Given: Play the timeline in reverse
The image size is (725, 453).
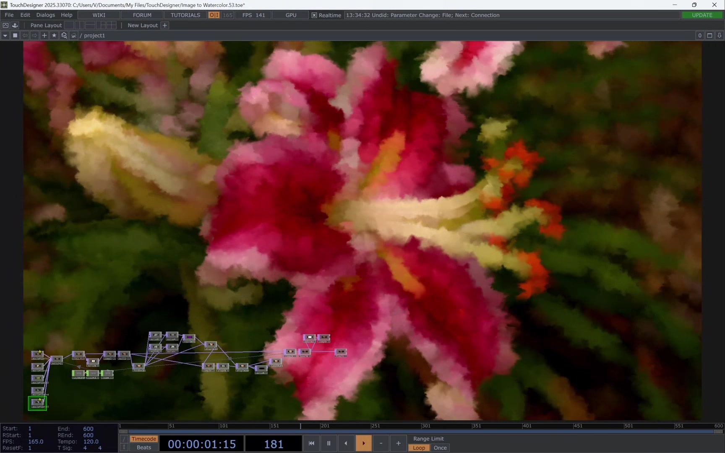Looking at the screenshot, I should tap(346, 443).
